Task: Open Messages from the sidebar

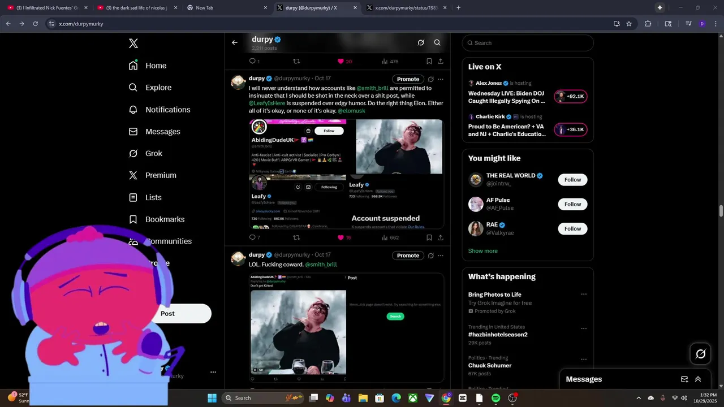Action: pos(154,132)
